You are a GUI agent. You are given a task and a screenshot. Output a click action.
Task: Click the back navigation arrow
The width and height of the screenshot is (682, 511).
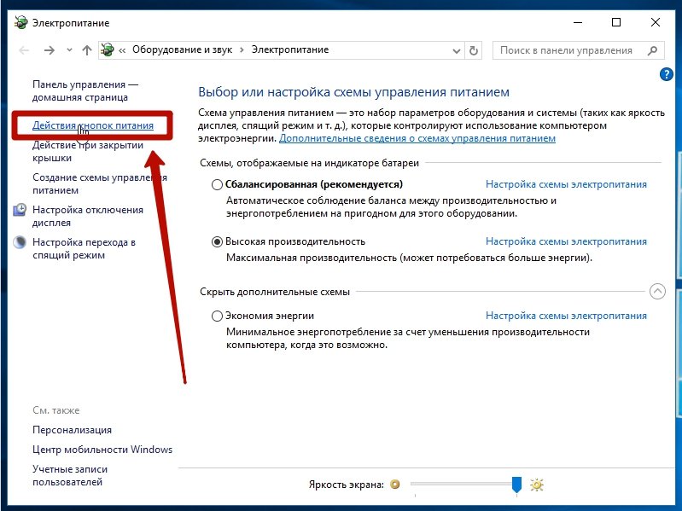click(24, 50)
